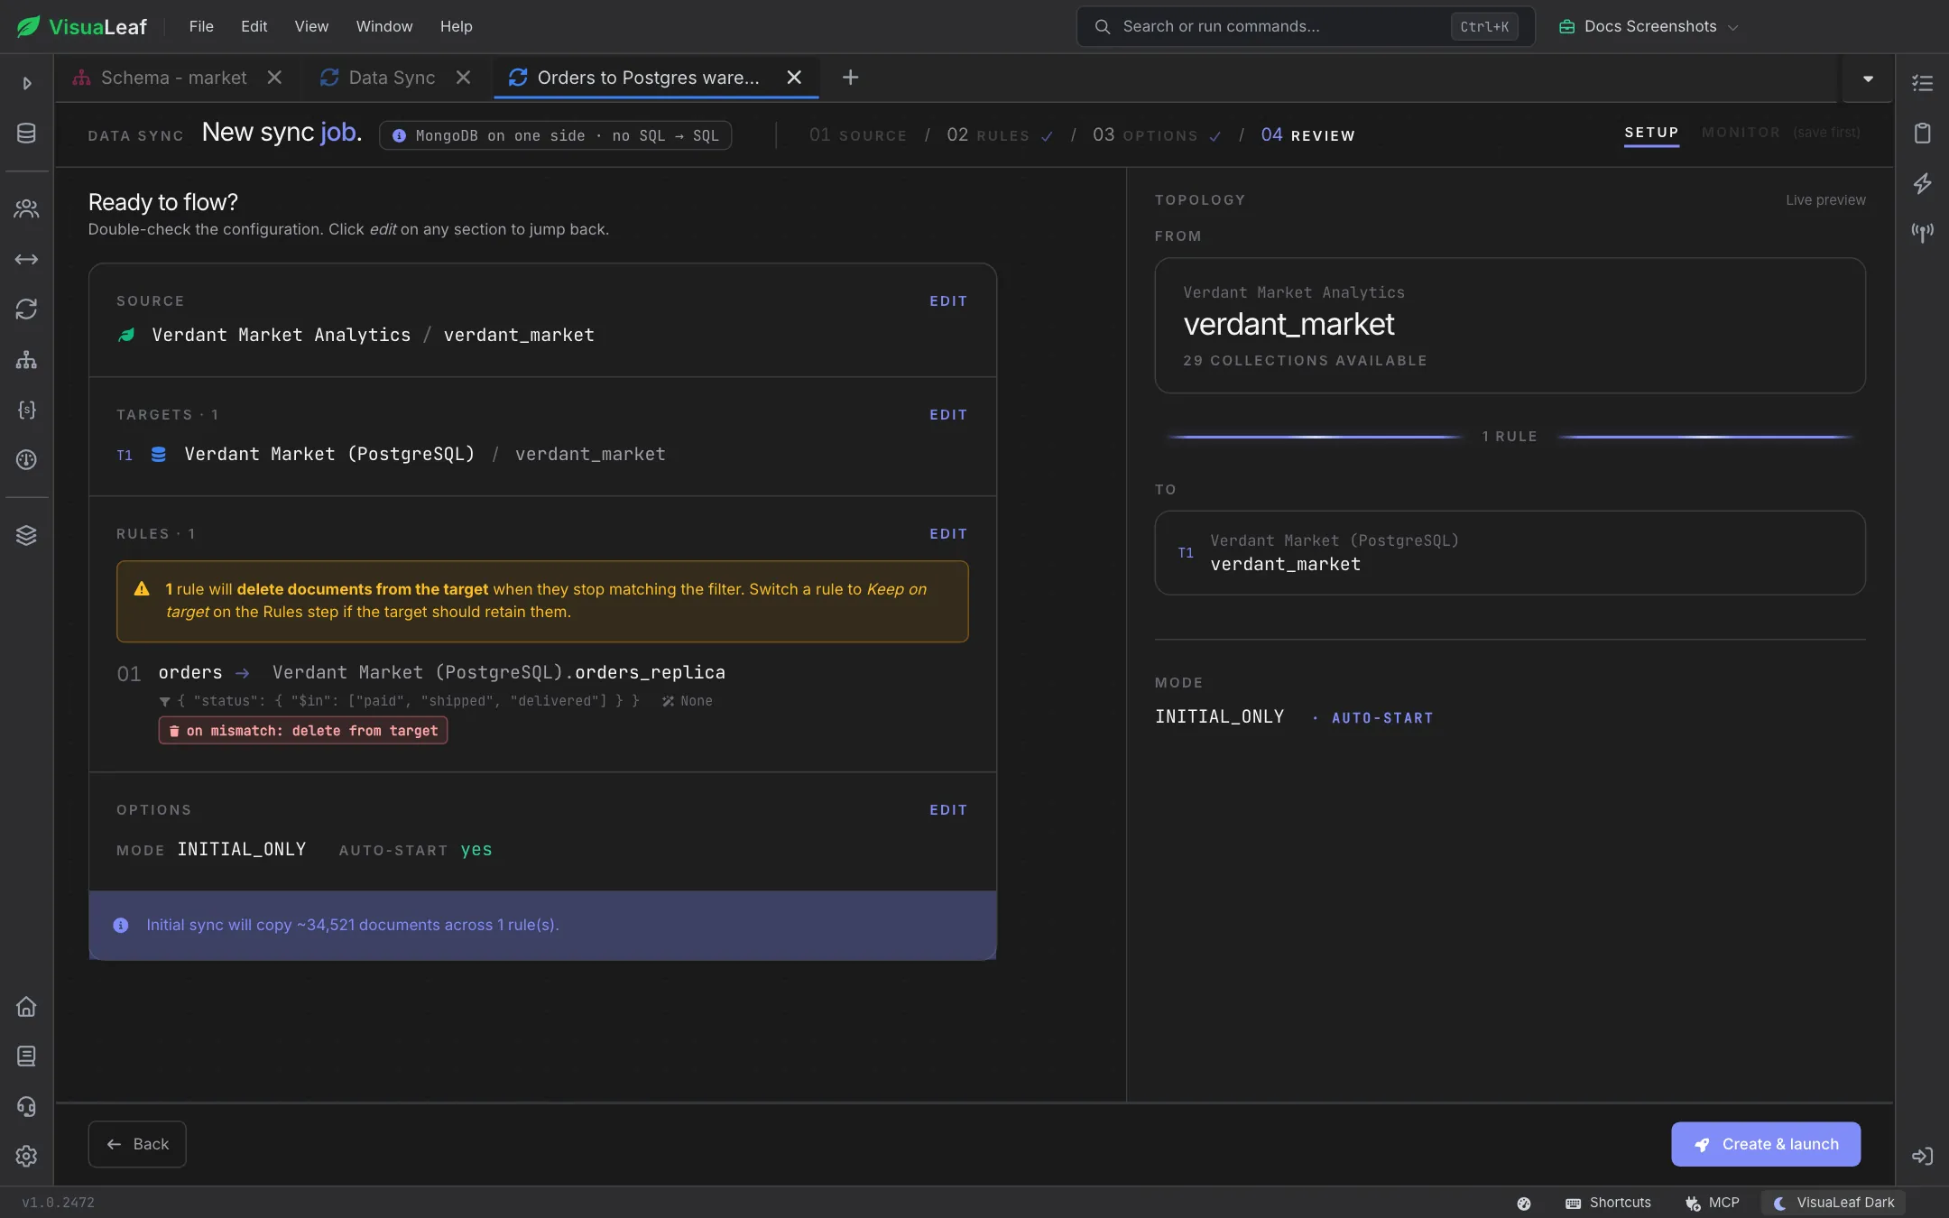Close the Orders to Postgres tab
The width and height of the screenshot is (1949, 1218).
pyautogui.click(x=794, y=78)
